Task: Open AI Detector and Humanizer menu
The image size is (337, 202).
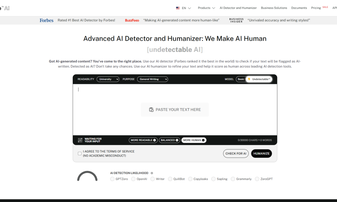Action: tap(238, 8)
